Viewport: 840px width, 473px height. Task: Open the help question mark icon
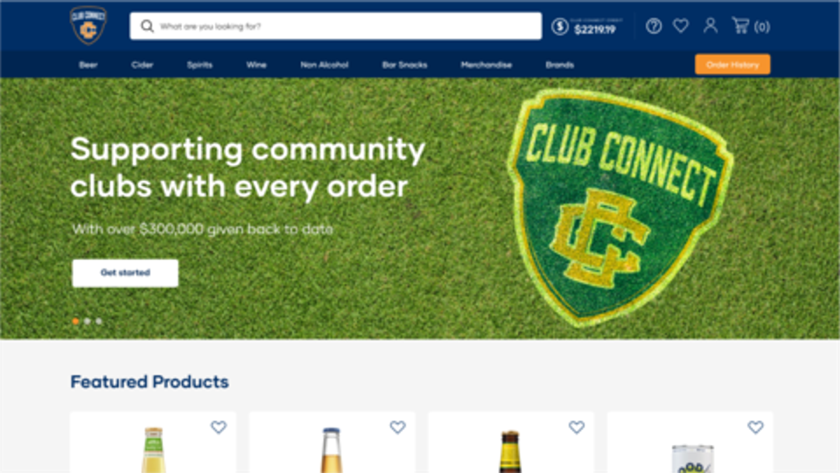[653, 26]
